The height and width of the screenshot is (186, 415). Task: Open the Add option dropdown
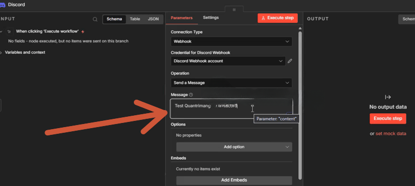(x=234, y=147)
